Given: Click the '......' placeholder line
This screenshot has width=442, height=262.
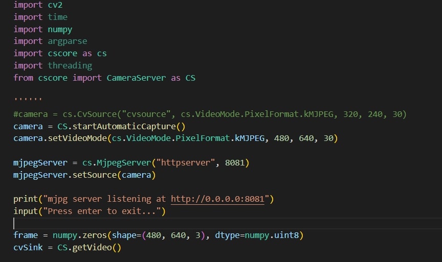Looking at the screenshot, I should pyautogui.click(x=28, y=98).
